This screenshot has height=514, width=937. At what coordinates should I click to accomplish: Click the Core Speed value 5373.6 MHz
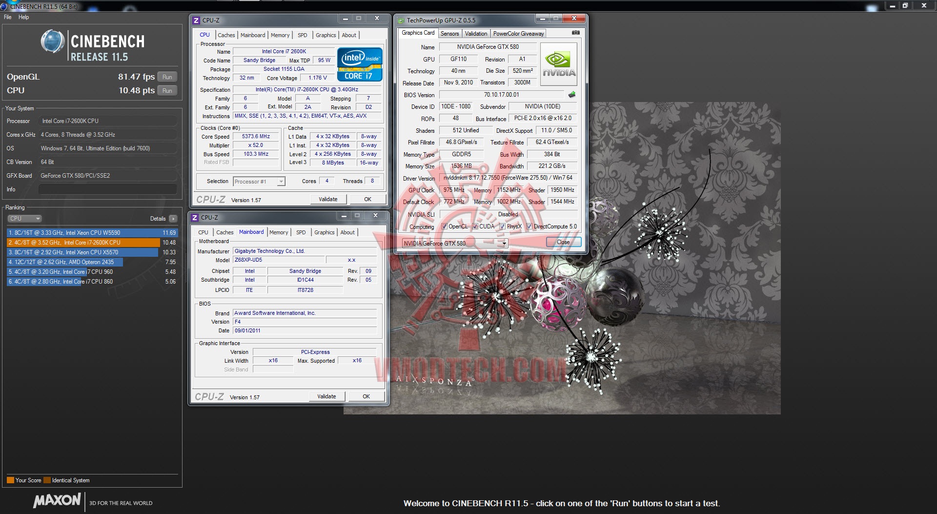(x=256, y=137)
